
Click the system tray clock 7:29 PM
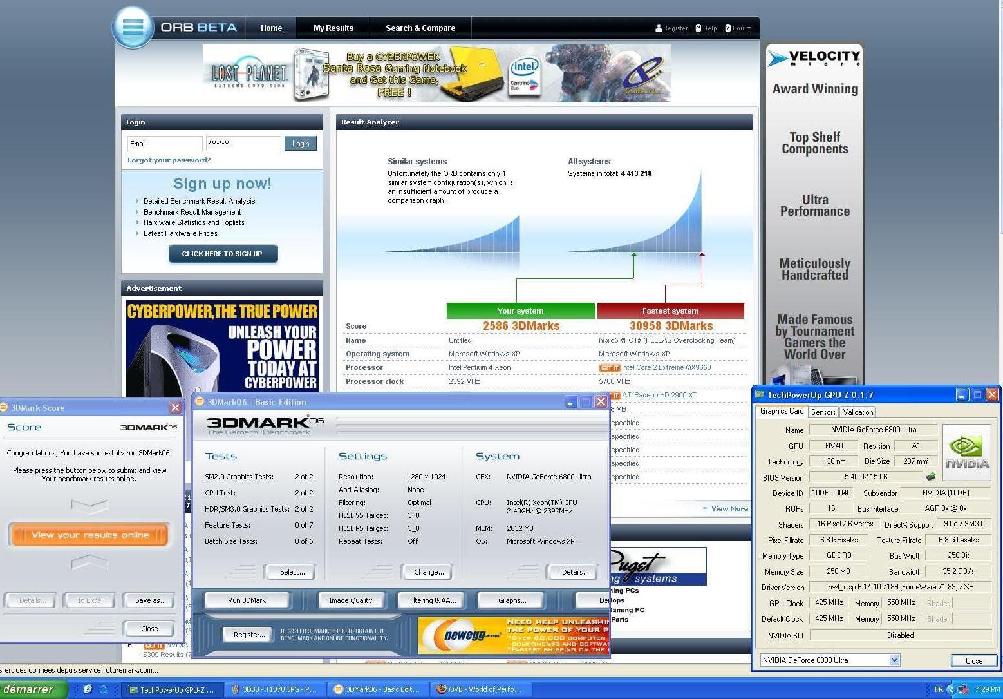pyautogui.click(x=987, y=689)
